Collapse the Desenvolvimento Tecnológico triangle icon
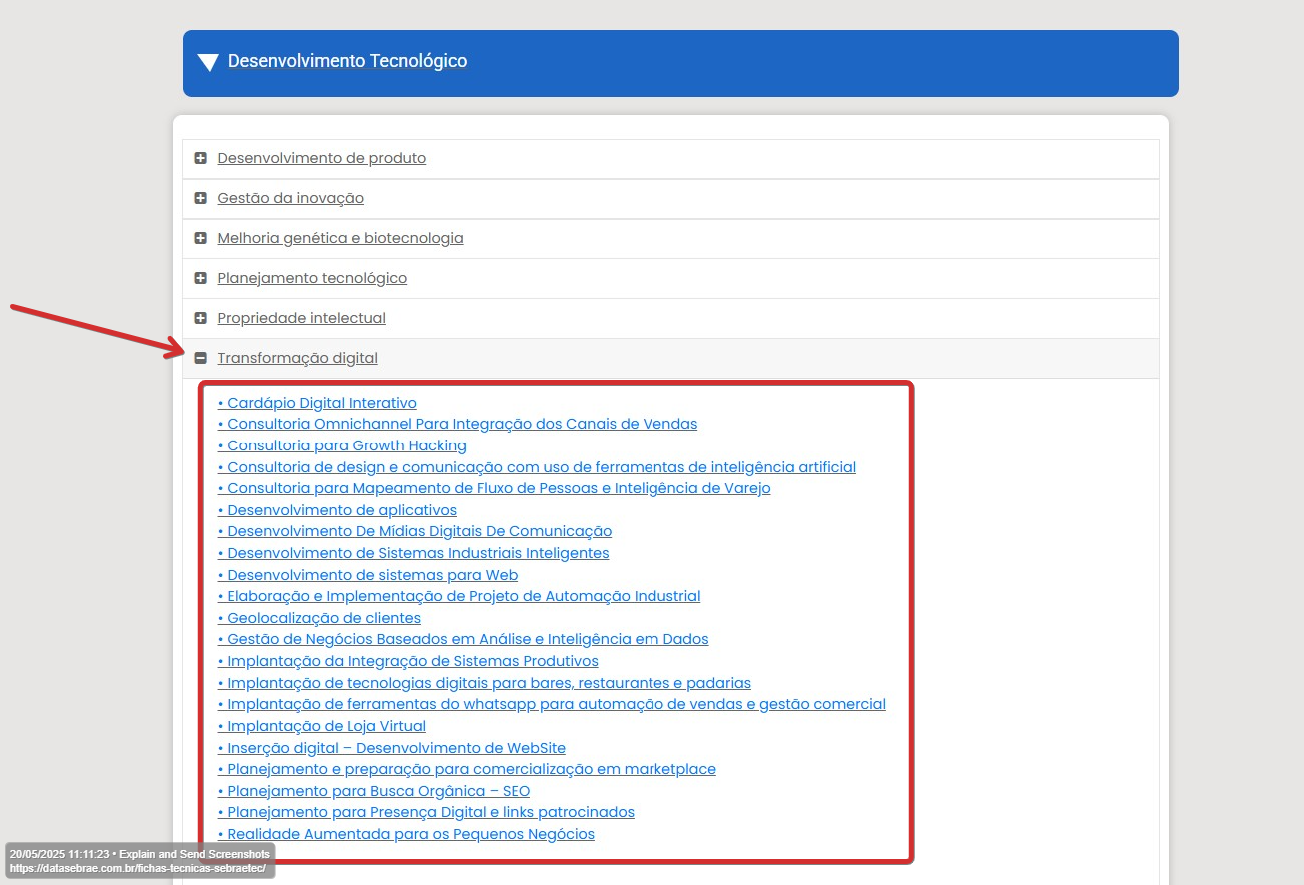 [208, 62]
